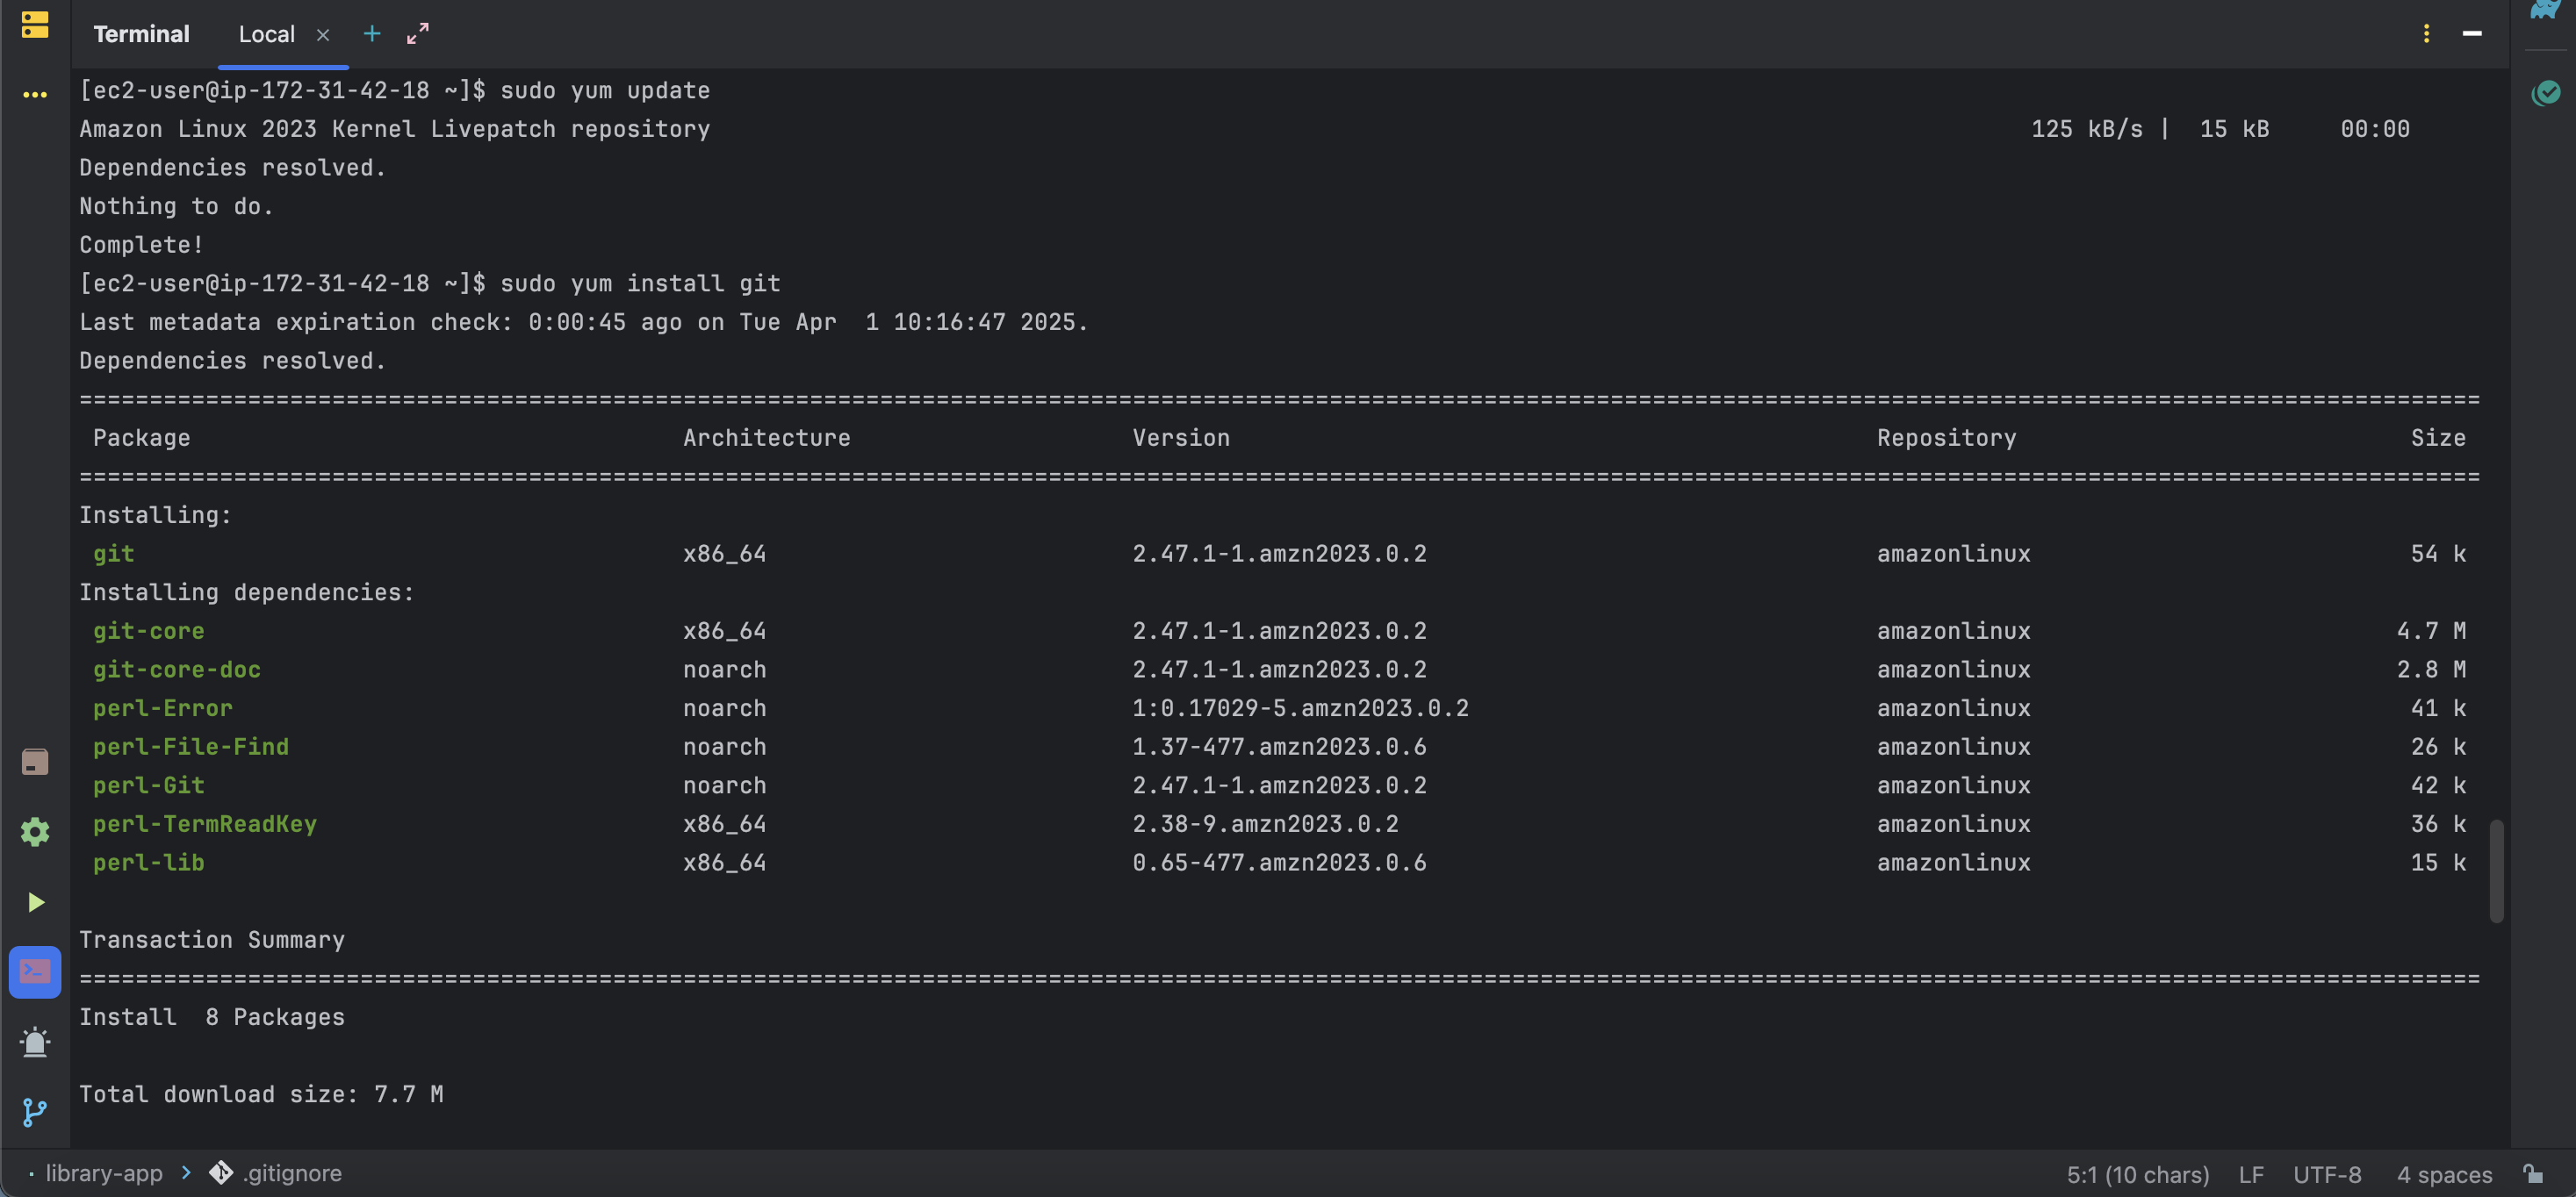The image size is (2576, 1197).
Task: Click 'sudo yum update' command text
Action: click(605, 90)
